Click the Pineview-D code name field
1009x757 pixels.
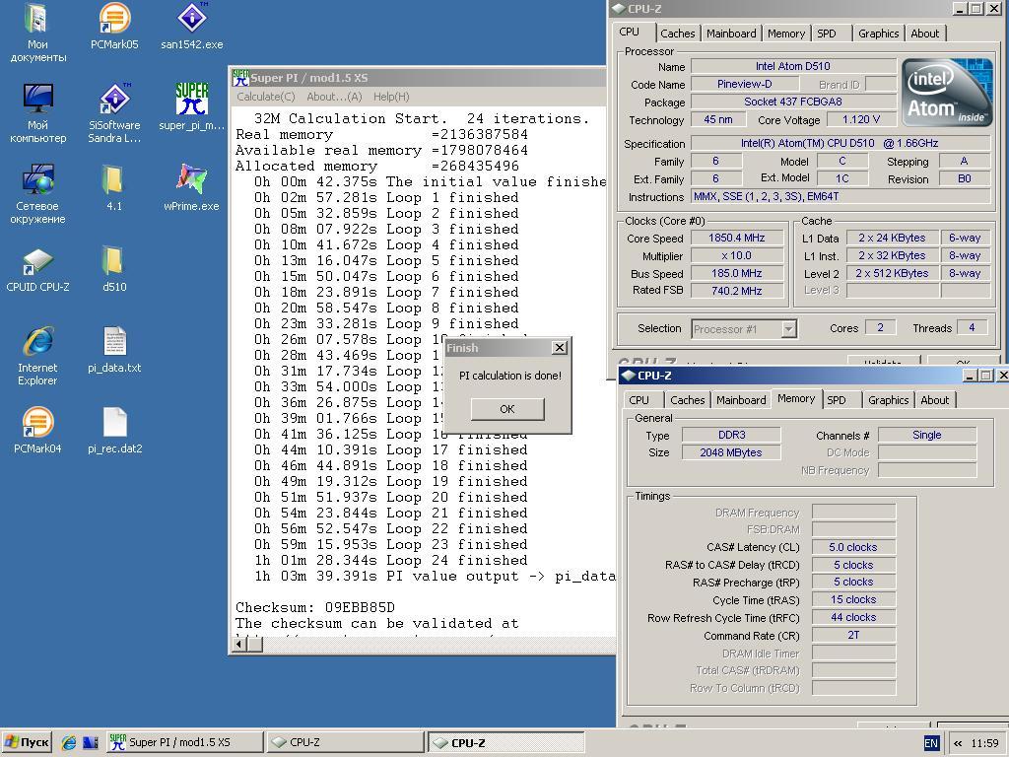coord(745,84)
